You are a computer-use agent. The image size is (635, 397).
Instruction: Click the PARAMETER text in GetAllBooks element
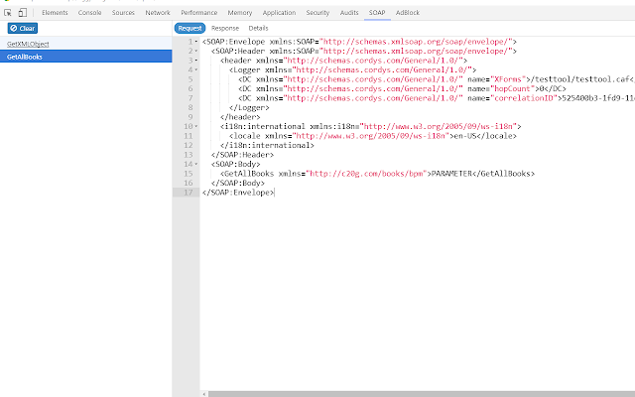point(451,174)
